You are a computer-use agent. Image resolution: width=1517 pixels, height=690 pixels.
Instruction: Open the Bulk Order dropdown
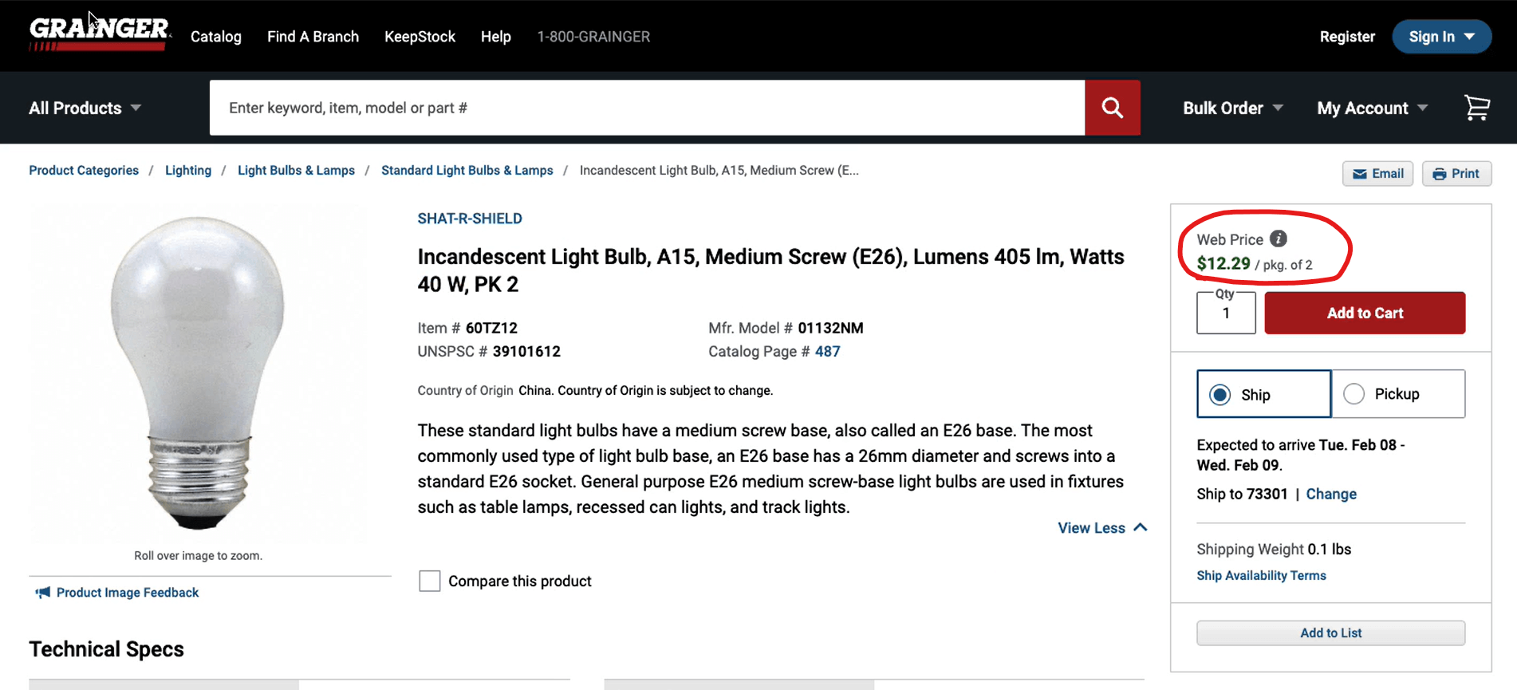(1232, 108)
